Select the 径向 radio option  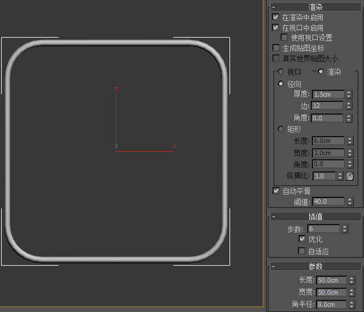tap(281, 83)
